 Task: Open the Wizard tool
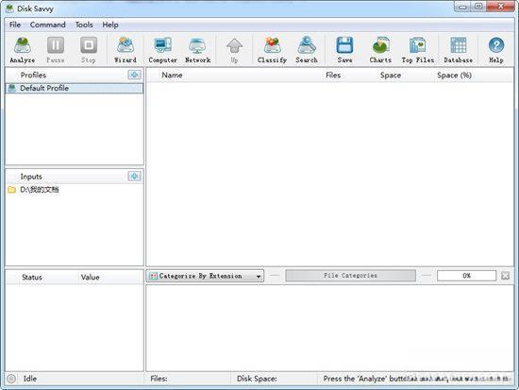(x=126, y=50)
